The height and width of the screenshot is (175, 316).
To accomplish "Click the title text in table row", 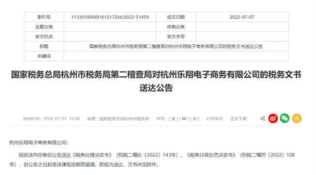I will (176, 46).
